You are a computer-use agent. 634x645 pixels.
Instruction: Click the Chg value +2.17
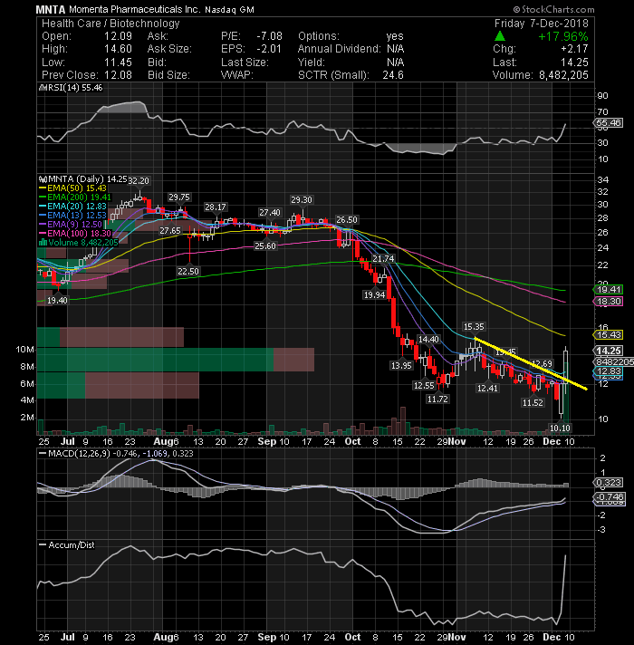pyautogui.click(x=574, y=49)
